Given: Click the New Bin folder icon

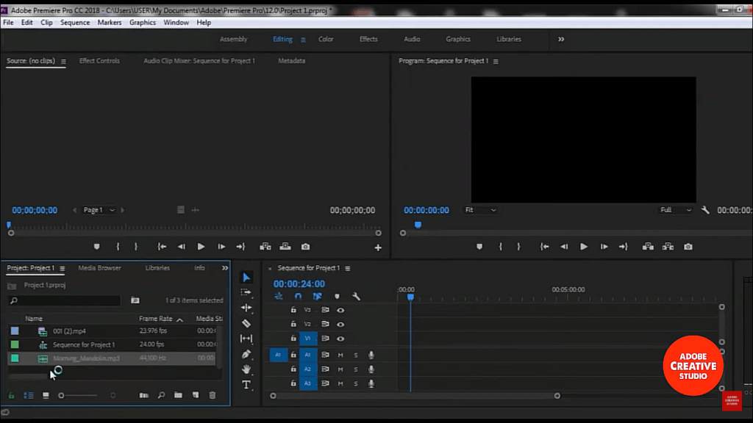Looking at the screenshot, I should tap(178, 395).
